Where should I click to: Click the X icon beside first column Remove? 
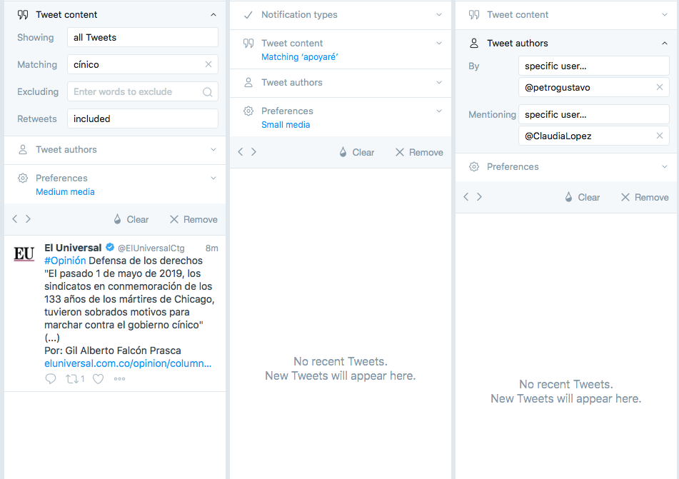click(174, 220)
